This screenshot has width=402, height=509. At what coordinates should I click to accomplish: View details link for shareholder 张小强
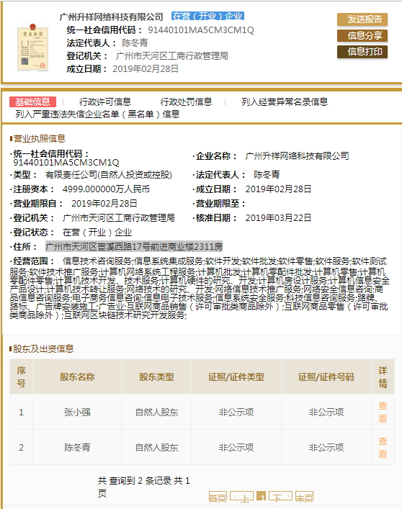pyautogui.click(x=383, y=413)
